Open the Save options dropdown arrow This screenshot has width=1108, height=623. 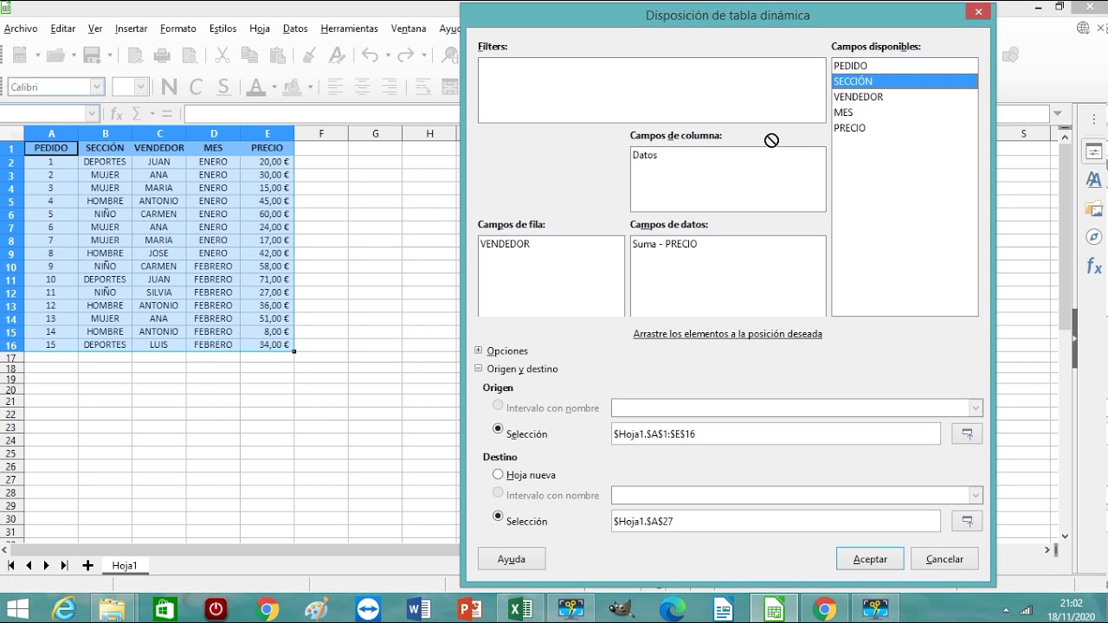click(x=110, y=55)
